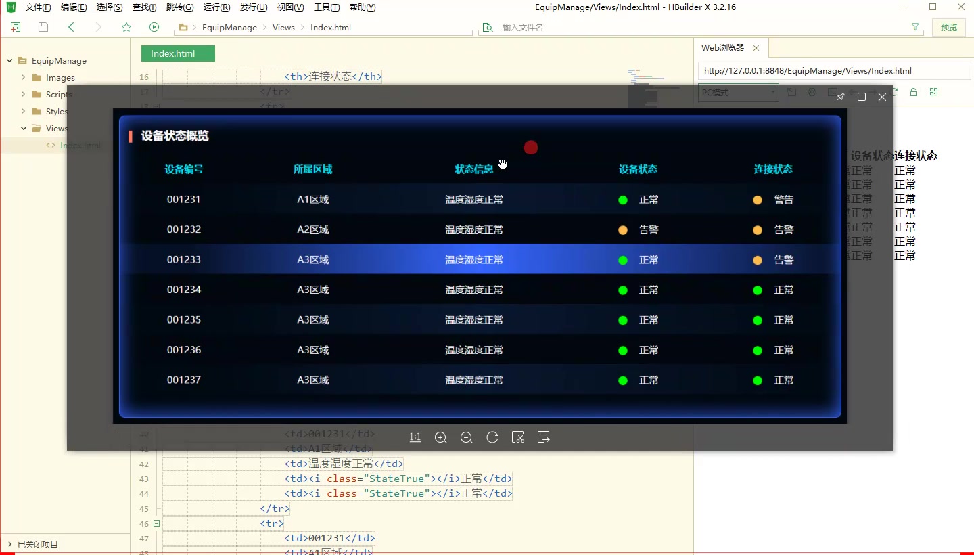This screenshot has width=974, height=555.
Task: Click device number 001233 in the highlighted row
Action: coord(184,259)
